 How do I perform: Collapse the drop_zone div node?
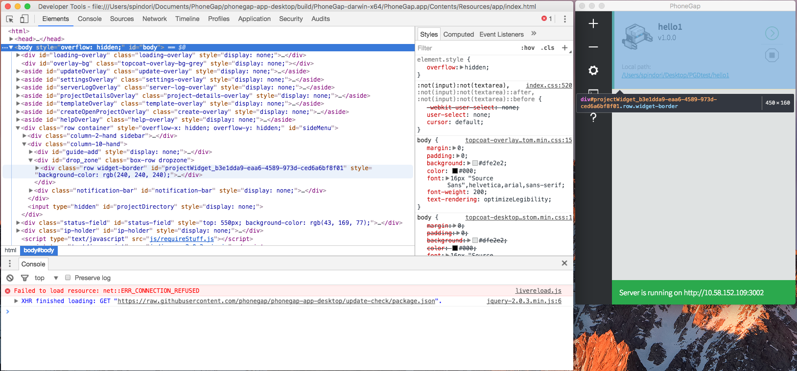point(31,160)
